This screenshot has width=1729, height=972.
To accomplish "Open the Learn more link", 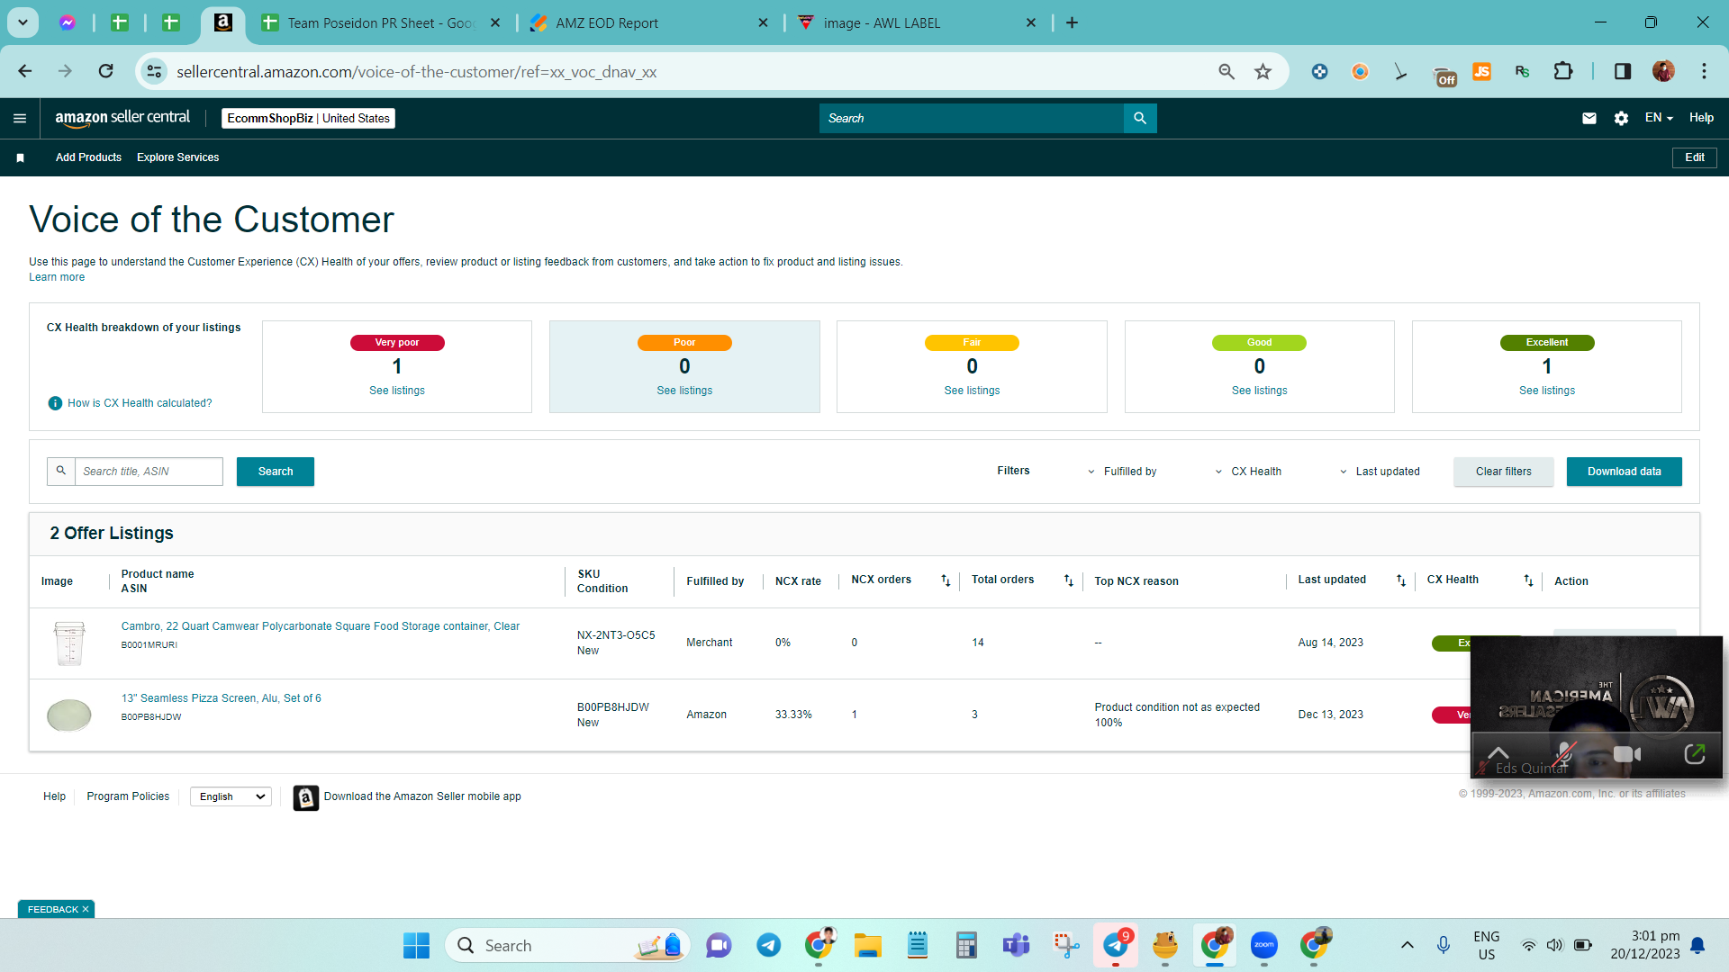I will point(57,277).
